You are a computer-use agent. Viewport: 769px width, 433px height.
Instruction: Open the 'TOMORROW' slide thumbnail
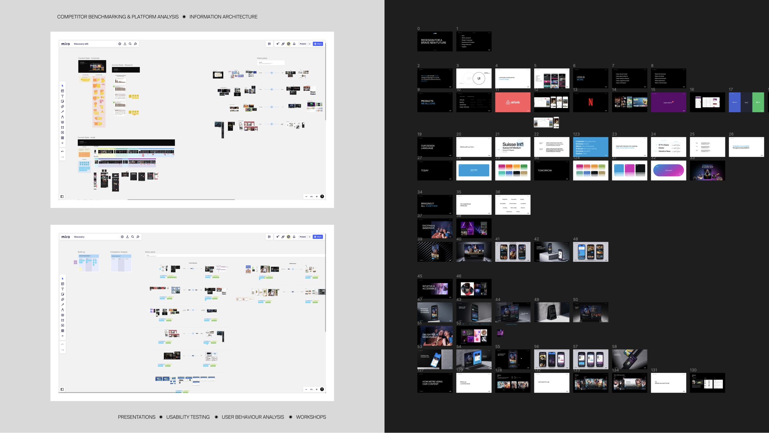552,170
